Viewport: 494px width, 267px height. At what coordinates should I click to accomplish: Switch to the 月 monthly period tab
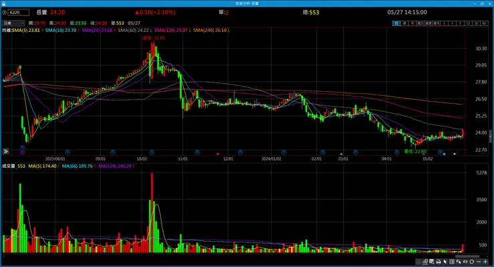(x=412, y=23)
